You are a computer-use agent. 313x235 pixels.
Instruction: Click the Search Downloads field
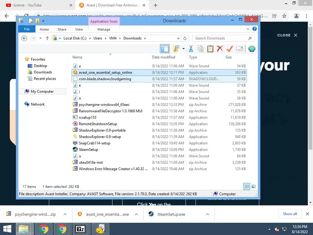click(223, 38)
